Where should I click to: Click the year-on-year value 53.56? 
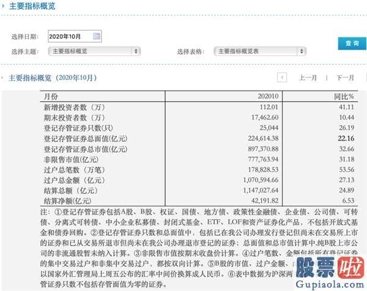[x=347, y=170]
